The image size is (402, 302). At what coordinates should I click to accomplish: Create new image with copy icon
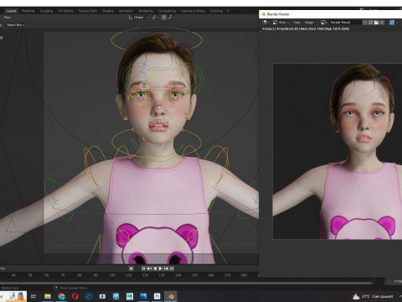[370, 23]
